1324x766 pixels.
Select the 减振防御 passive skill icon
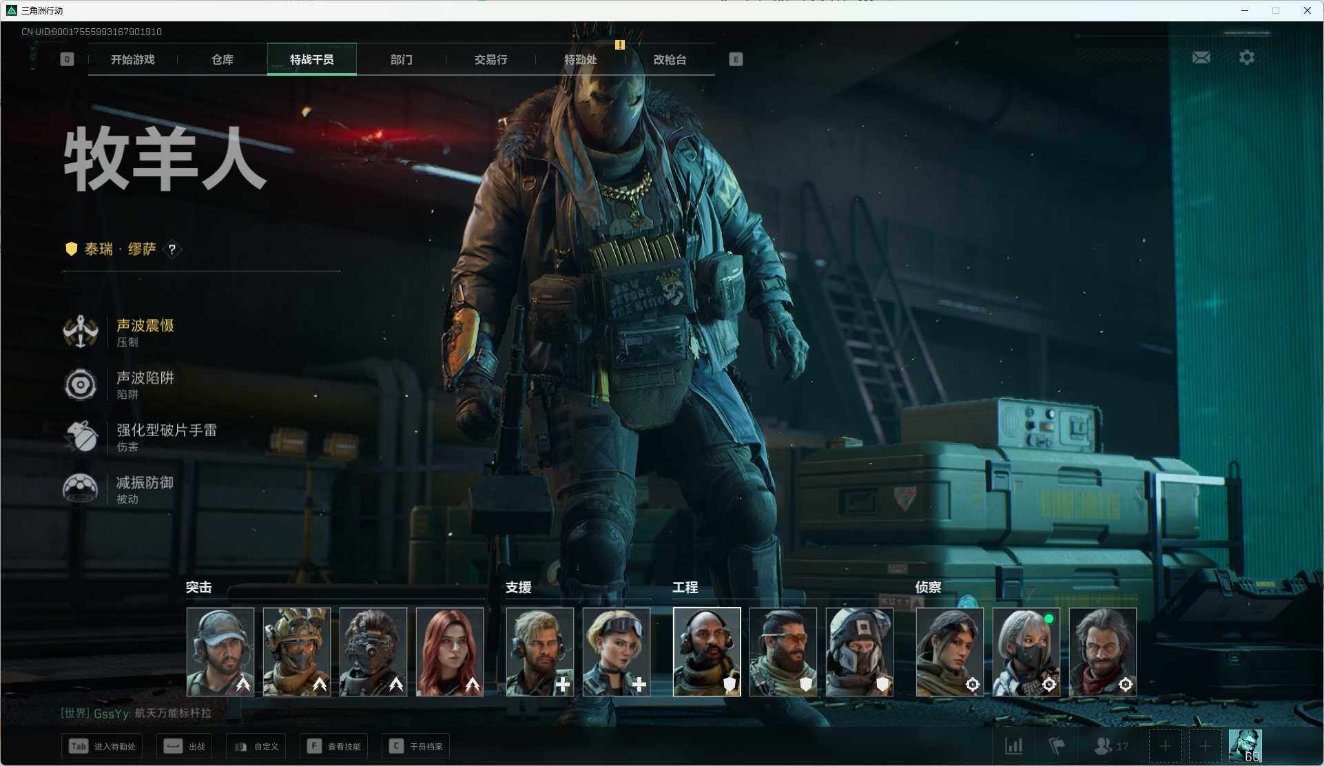click(x=81, y=489)
